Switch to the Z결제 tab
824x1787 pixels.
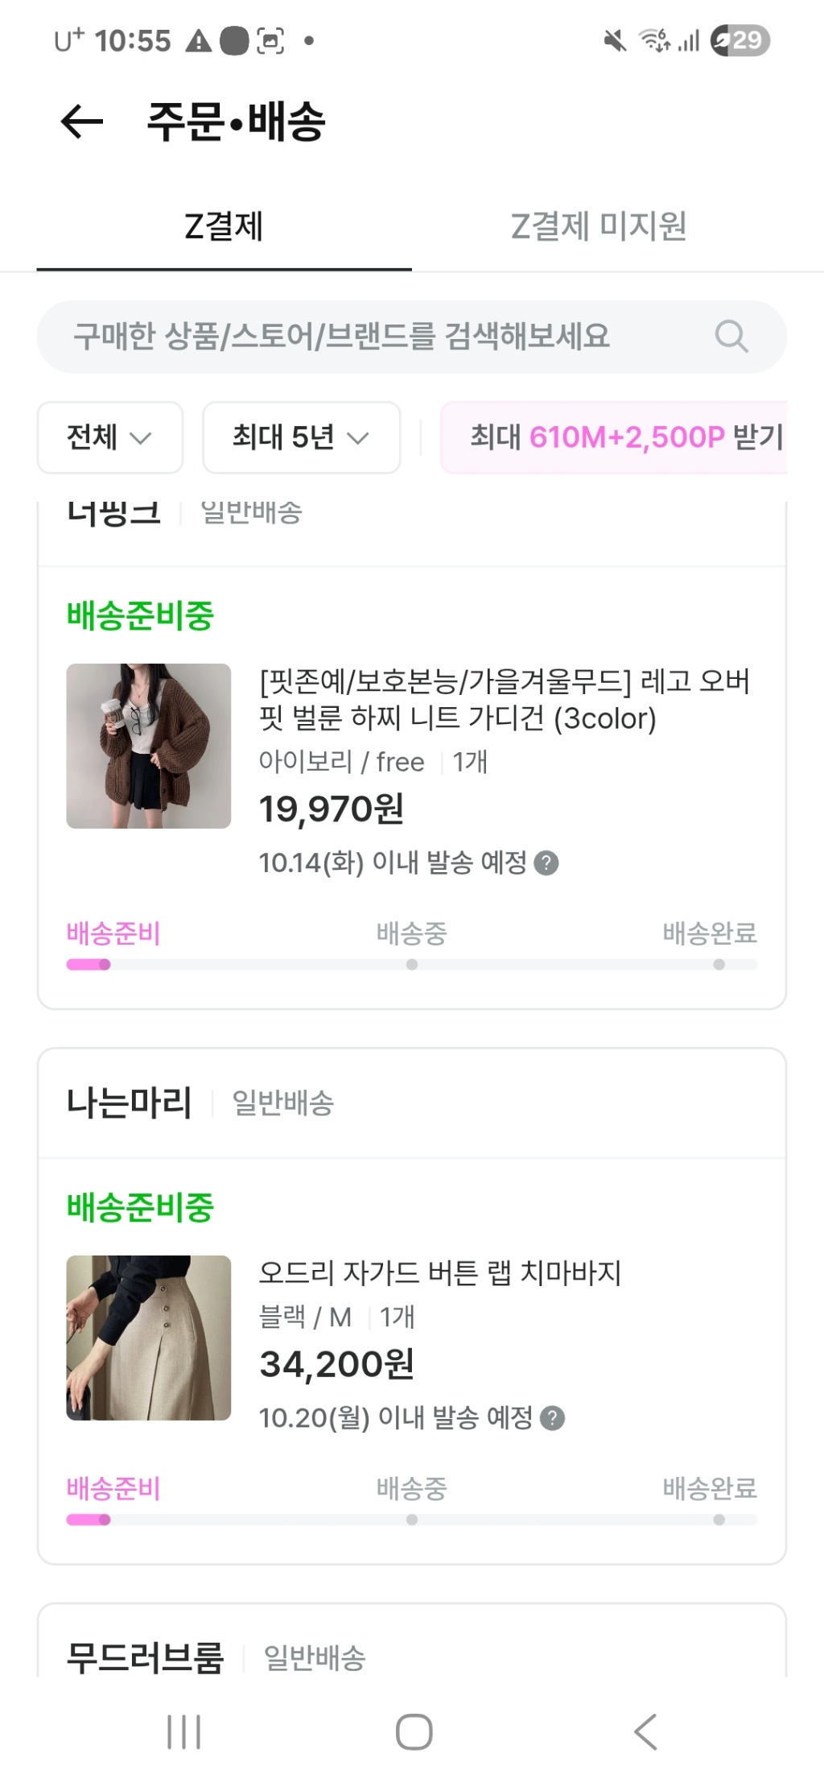[x=224, y=226]
